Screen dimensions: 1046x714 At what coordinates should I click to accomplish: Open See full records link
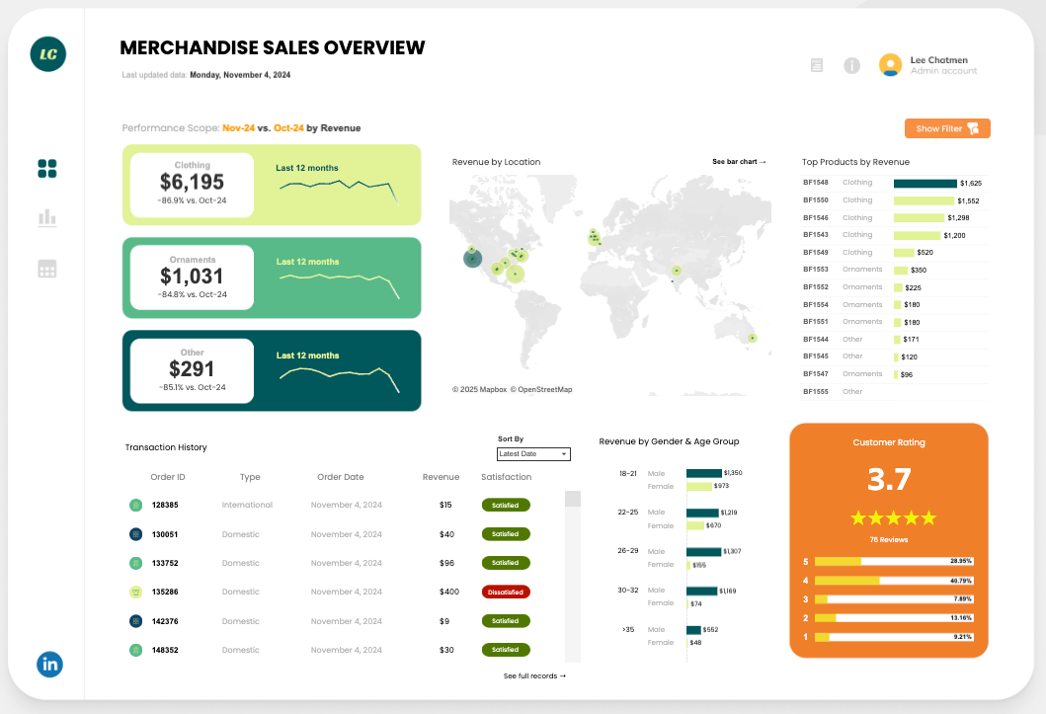(x=533, y=675)
